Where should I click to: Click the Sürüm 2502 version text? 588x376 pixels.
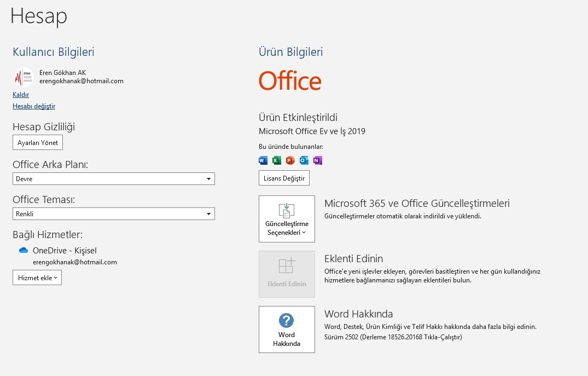click(393, 337)
